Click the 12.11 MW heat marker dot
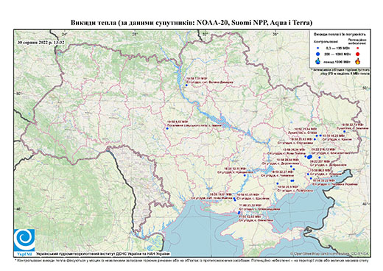 click(x=245, y=175)
